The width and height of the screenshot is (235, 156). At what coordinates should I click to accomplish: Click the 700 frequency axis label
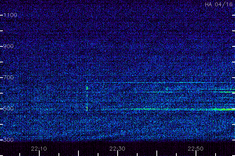8,77
